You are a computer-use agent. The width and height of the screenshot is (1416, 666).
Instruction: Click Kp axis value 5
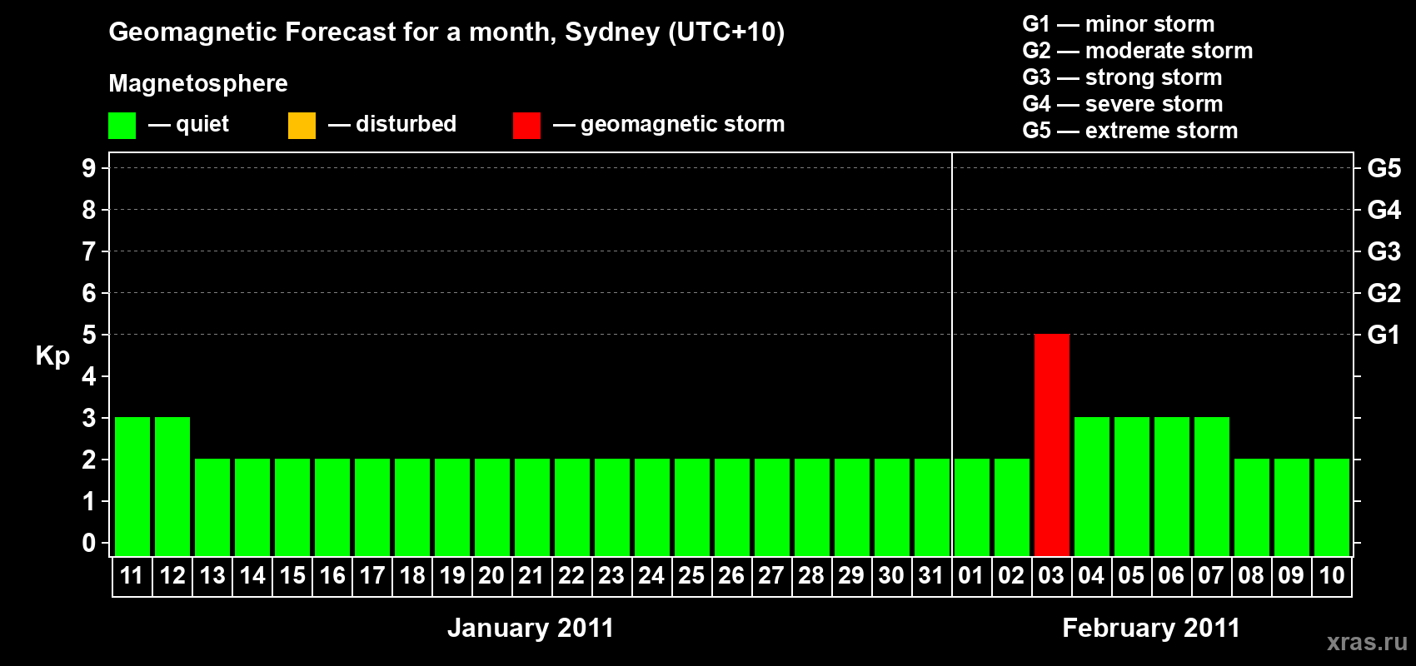click(x=89, y=335)
